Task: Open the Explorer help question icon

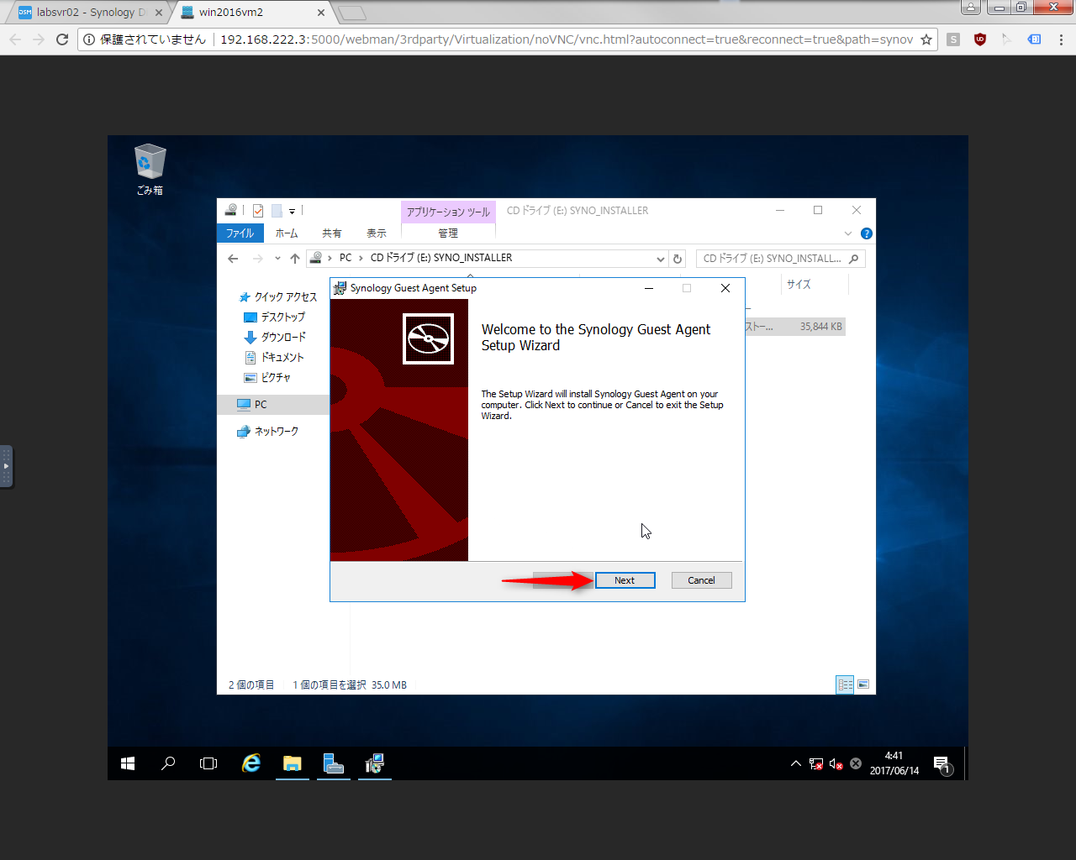Action: (867, 233)
